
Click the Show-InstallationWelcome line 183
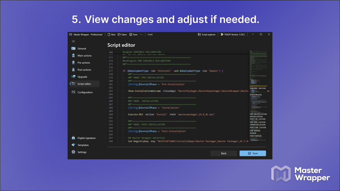188,91
